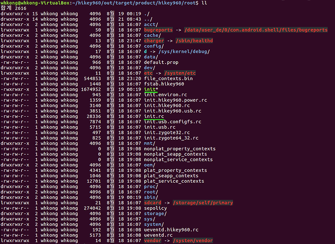Image resolution: width=335 pixels, height=244 pixels.
Task: Select the /system/etc link target
Action: (180, 73)
